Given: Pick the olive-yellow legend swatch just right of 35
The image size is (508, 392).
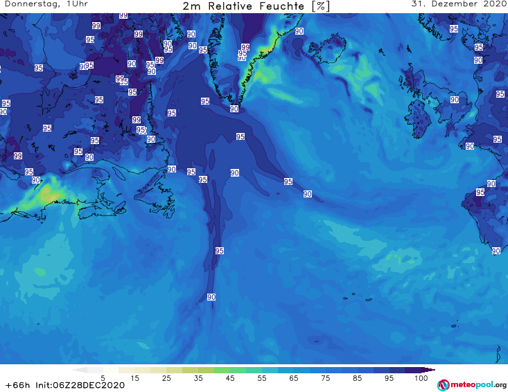Looking at the screenshot, I should pos(206,370).
